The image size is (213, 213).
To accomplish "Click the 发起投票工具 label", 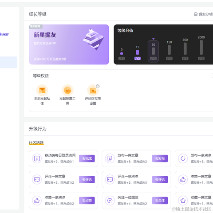I will (x=67, y=101).
